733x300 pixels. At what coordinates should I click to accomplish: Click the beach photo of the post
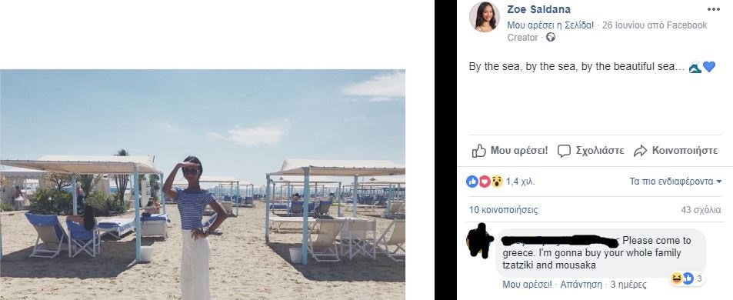pos(202,185)
